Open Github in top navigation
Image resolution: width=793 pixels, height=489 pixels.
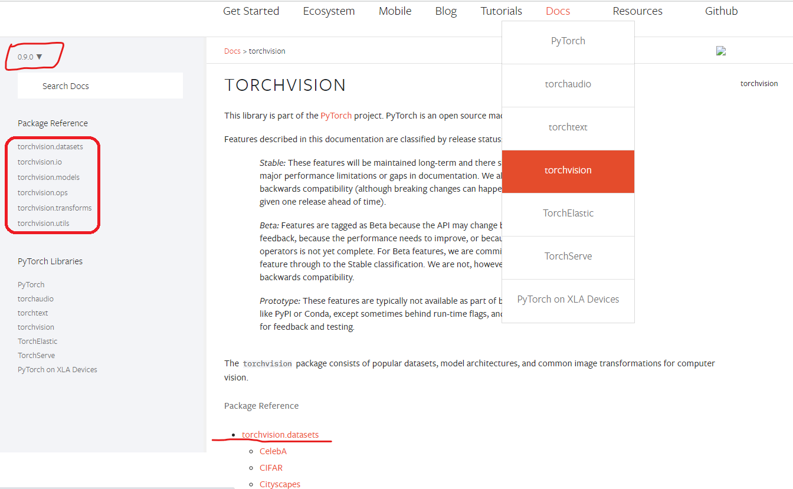pyautogui.click(x=721, y=11)
